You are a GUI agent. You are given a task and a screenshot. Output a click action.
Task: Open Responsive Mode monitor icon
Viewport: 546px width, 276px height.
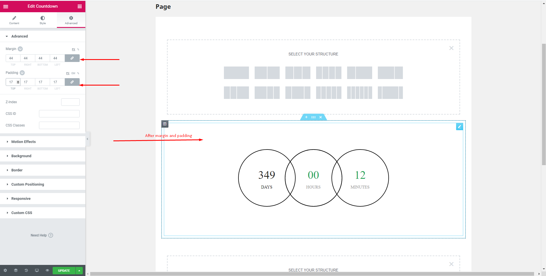point(37,271)
